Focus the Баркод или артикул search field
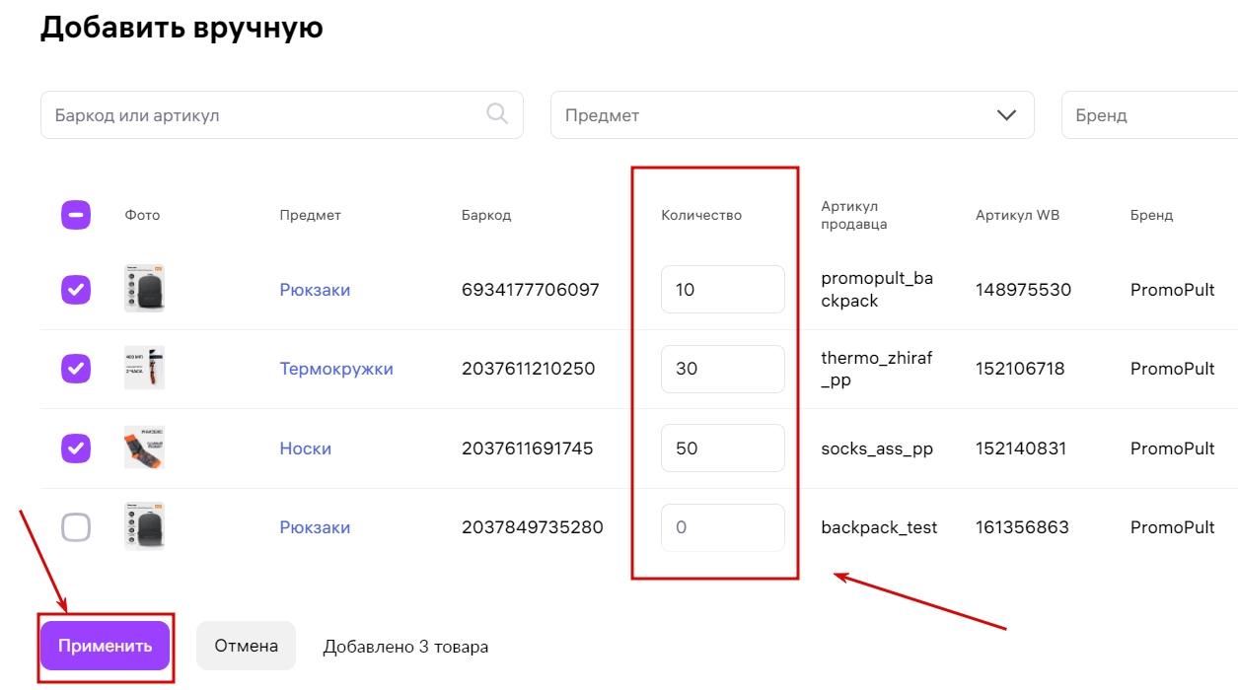 pyautogui.click(x=266, y=115)
